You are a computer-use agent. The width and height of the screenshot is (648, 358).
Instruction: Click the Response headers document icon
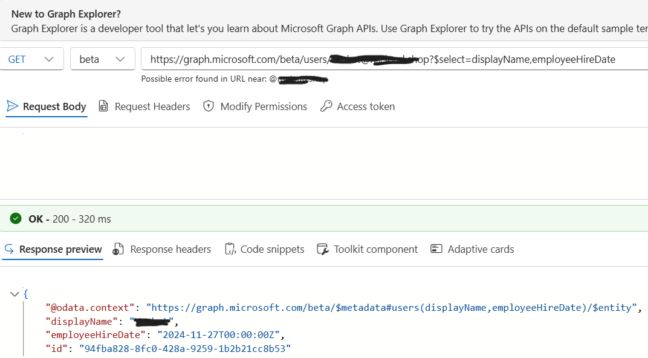118,249
